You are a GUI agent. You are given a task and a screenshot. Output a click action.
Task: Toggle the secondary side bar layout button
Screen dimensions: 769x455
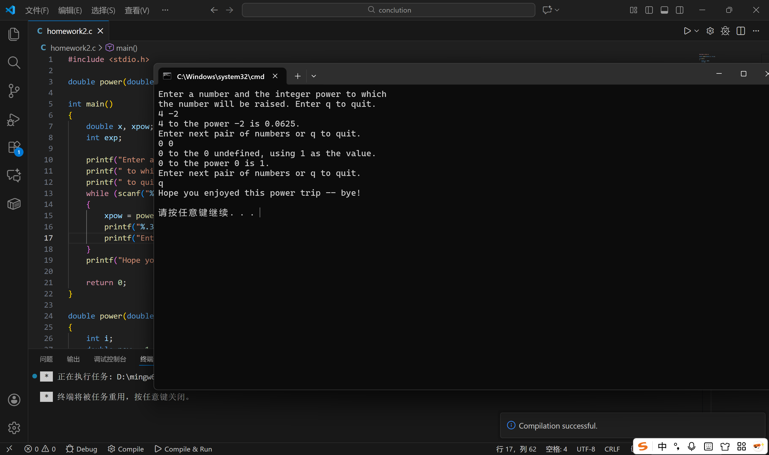(680, 10)
